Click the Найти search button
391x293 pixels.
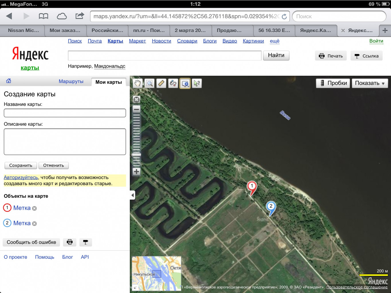pos(276,56)
